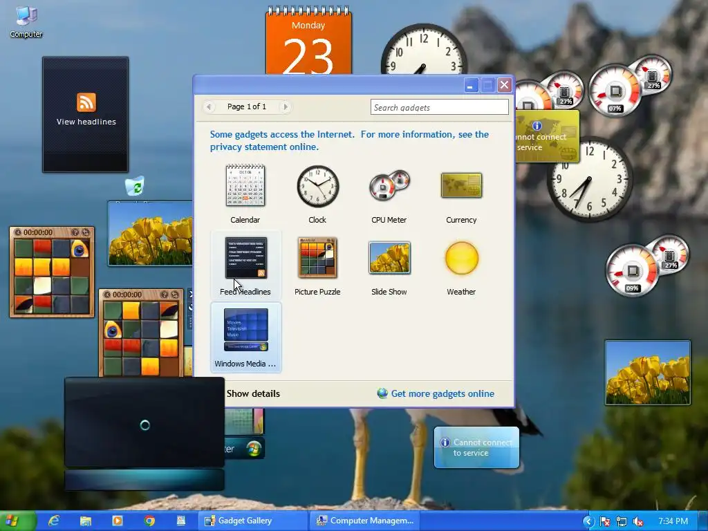The height and width of the screenshot is (531, 708).
Task: Click the tulip slide show gadget near Recycle Bin
Action: (x=150, y=234)
